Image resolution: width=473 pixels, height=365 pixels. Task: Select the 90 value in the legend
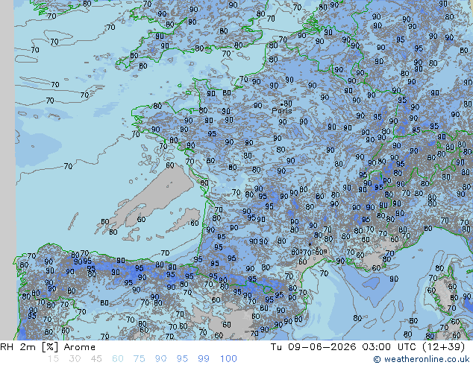(x=161, y=359)
